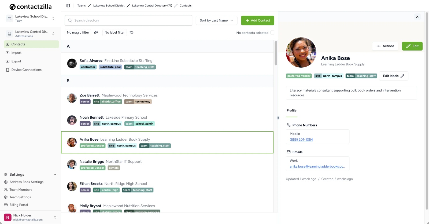Click the pencil icon beside Edit labels
Screen dimensions: 429x224
pyautogui.click(x=402, y=76)
